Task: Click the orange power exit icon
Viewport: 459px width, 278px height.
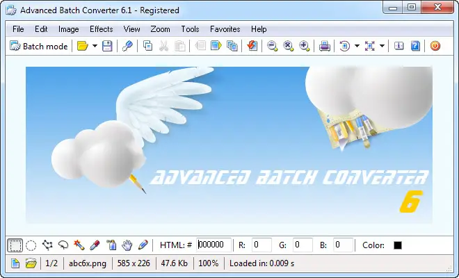Action: tap(435, 46)
